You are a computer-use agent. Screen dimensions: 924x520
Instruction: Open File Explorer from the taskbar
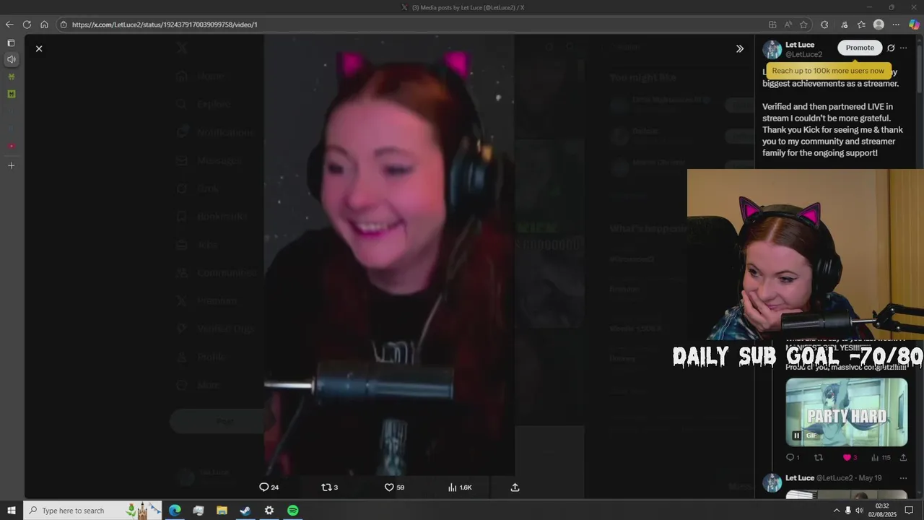pos(222,511)
